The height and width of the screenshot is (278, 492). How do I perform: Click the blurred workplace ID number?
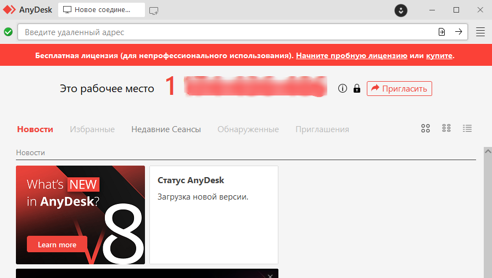255,86
